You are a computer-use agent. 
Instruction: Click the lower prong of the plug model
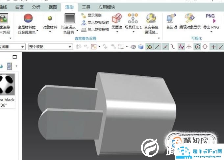click(x=71, y=124)
